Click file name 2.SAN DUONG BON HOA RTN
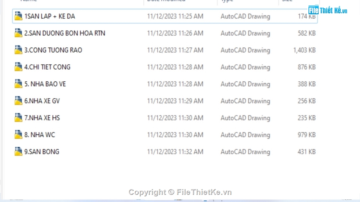The image size is (360, 202). 65,33
